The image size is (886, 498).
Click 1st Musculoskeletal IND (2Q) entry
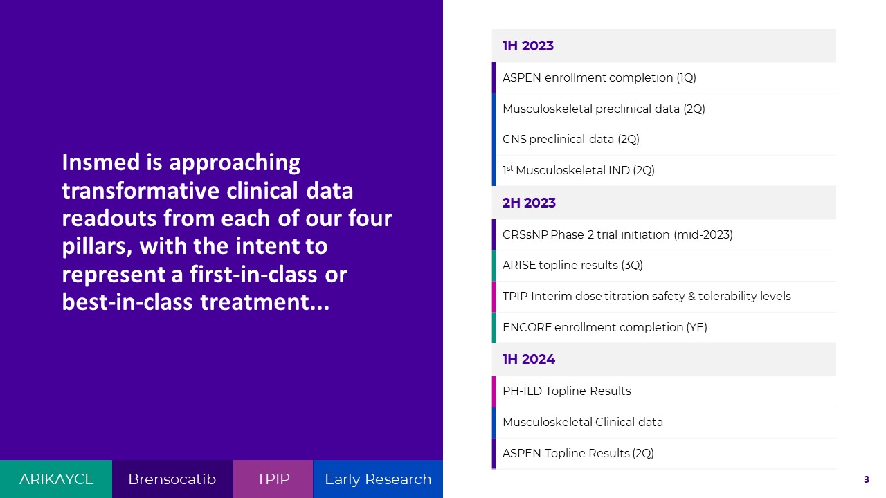[x=579, y=171]
